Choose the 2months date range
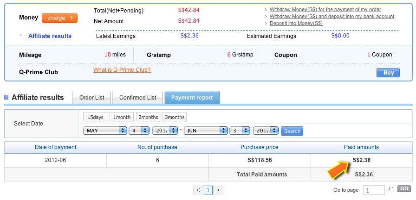The height and width of the screenshot is (200, 416). point(148,117)
